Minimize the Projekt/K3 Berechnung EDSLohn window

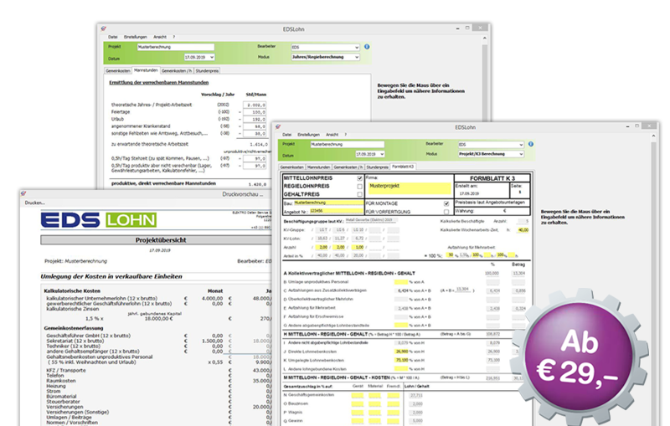[627, 126]
